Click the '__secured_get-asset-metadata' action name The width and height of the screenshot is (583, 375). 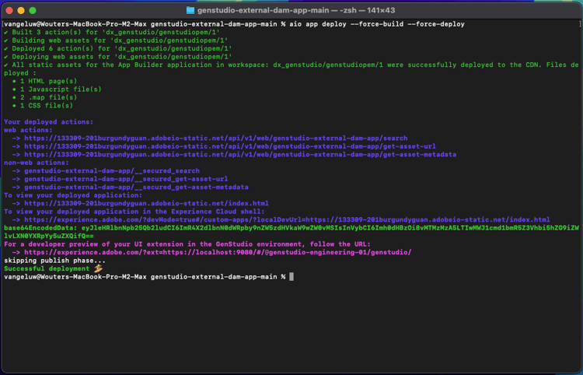136,187
